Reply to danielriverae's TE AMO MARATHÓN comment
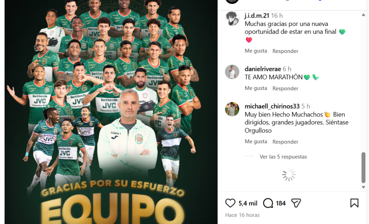 pos(285,89)
